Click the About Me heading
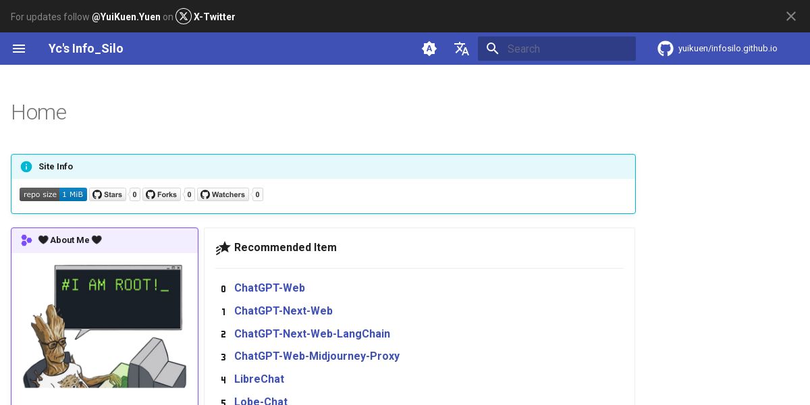The height and width of the screenshot is (405, 810). click(70, 240)
